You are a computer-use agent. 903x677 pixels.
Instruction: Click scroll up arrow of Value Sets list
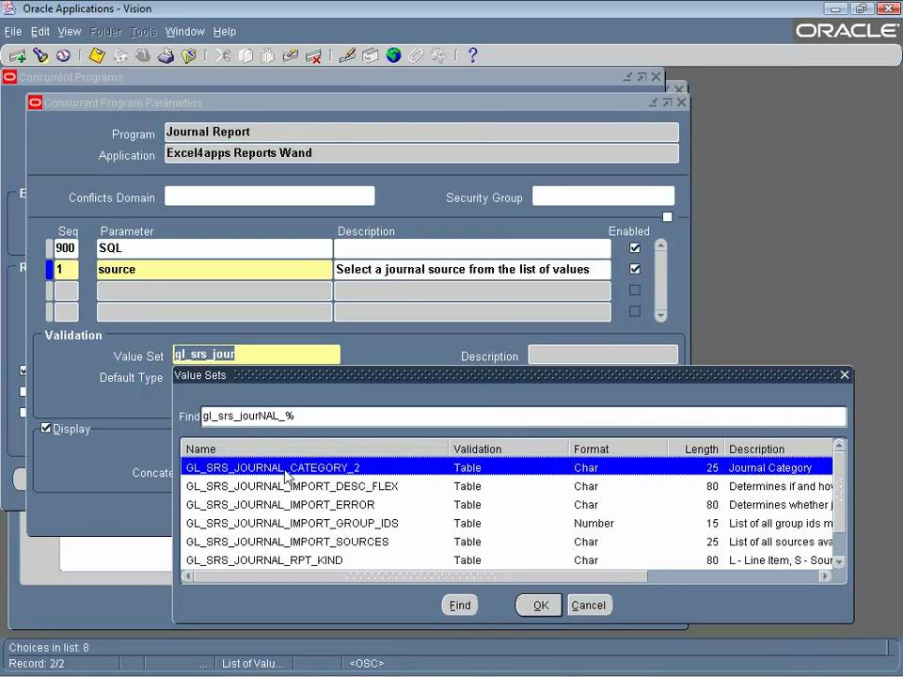point(839,445)
